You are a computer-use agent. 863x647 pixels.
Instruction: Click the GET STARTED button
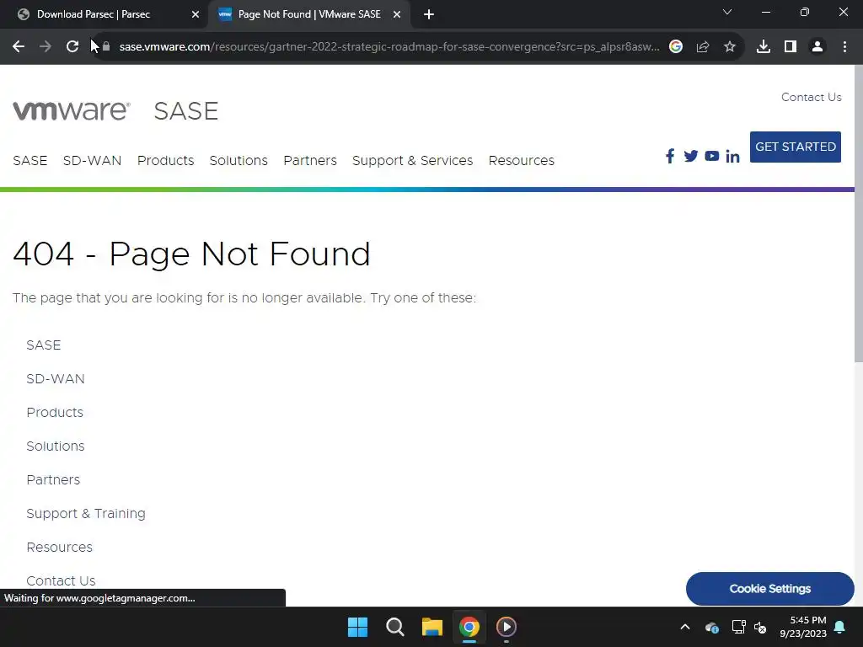(x=796, y=147)
